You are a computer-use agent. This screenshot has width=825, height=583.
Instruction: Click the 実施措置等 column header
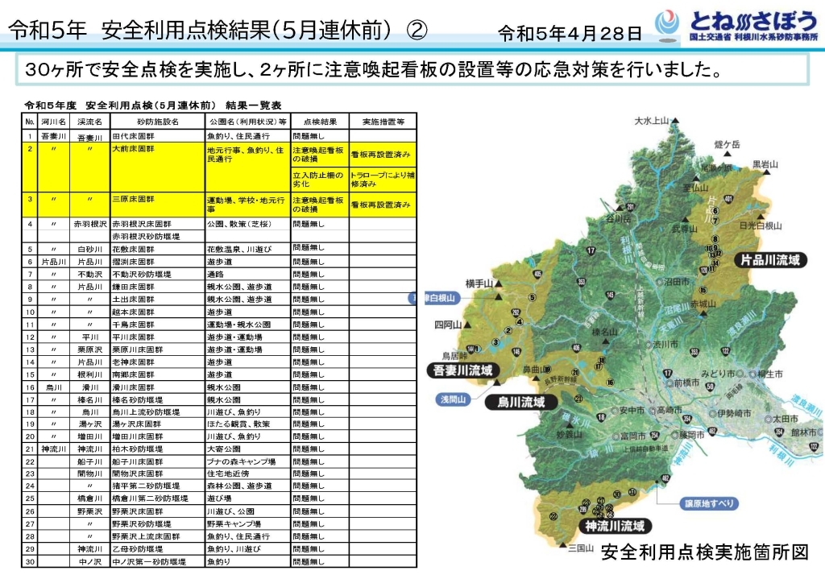[x=383, y=122]
